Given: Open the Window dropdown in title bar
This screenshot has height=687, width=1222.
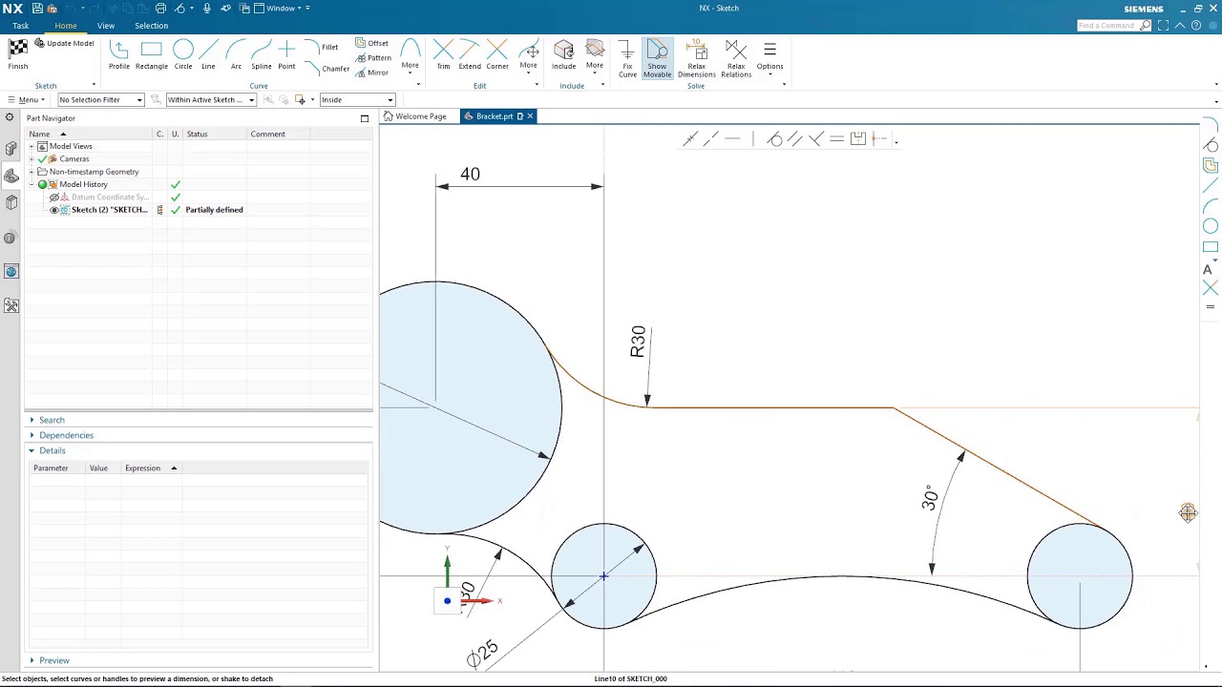Looking at the screenshot, I should (x=284, y=9).
